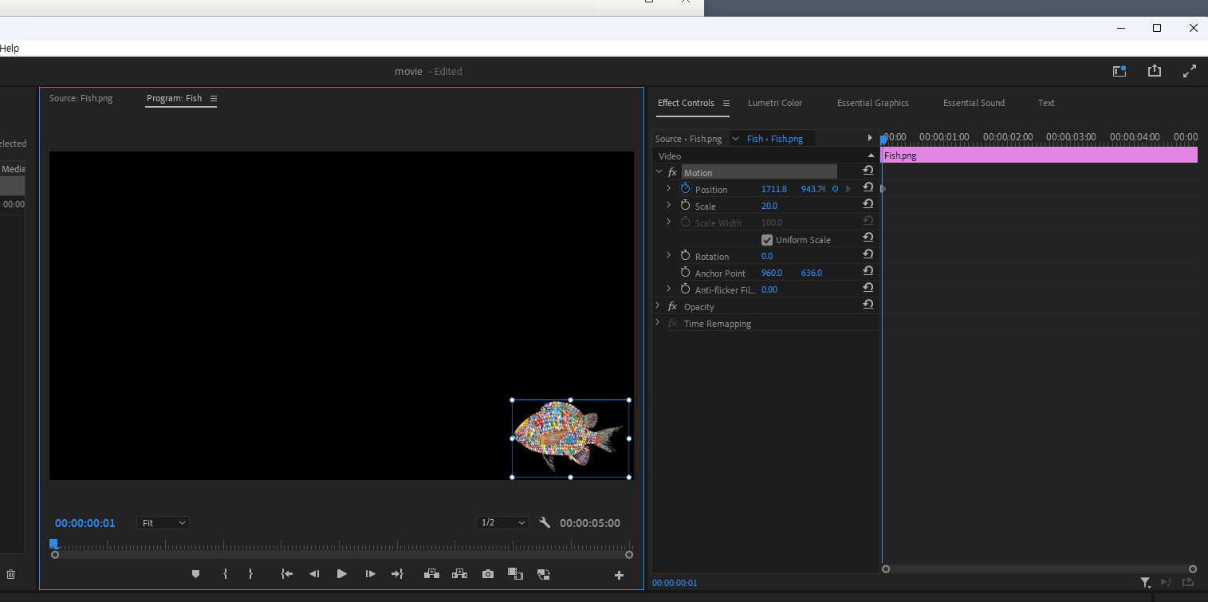Open the Essential Graphics tab
The height and width of the screenshot is (602, 1208).
pos(872,103)
